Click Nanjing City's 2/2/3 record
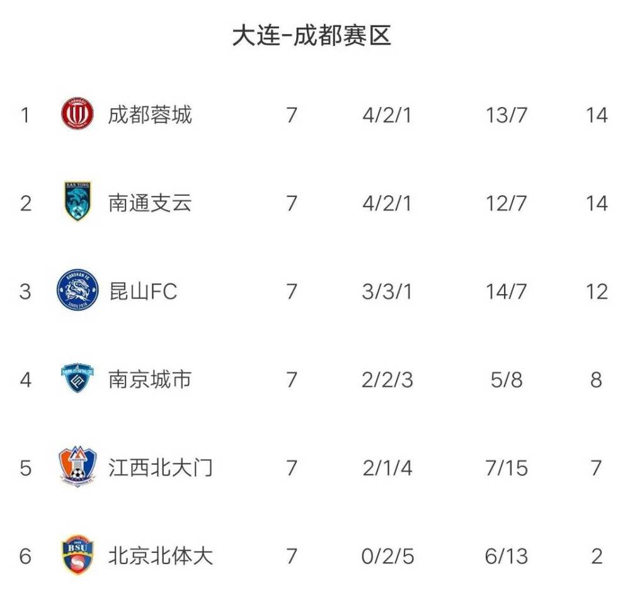The width and height of the screenshot is (630, 607). point(387,380)
